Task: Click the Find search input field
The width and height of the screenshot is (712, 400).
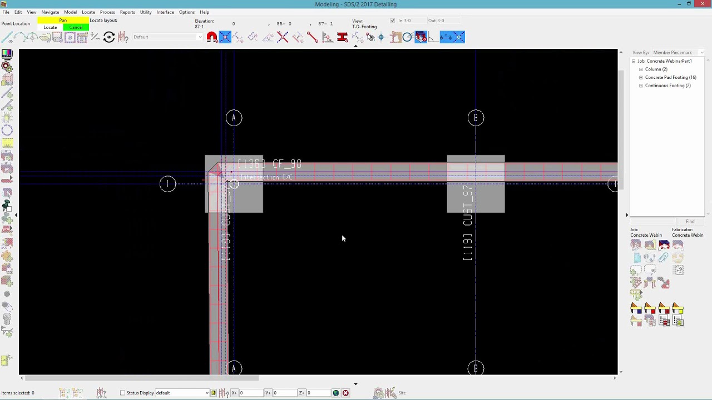Action: [652, 221]
